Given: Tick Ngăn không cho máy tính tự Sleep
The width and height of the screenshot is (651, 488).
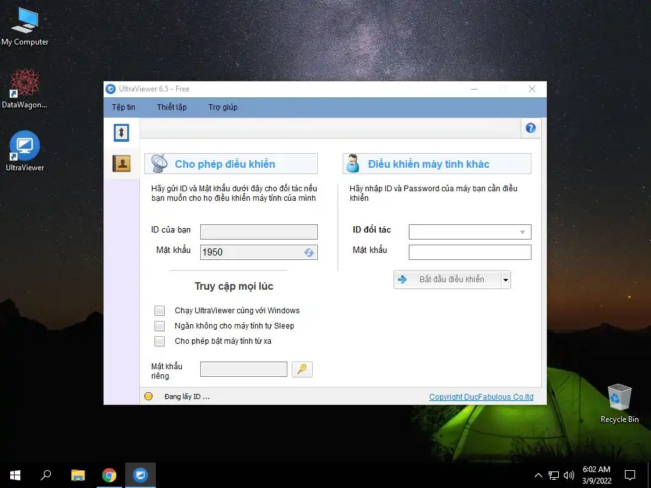Looking at the screenshot, I should [160, 326].
